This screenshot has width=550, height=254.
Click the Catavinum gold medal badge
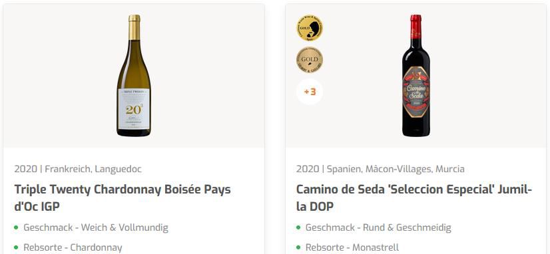pos(310,28)
